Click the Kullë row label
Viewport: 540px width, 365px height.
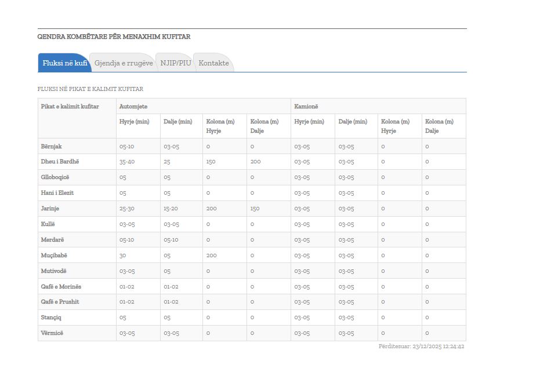pyautogui.click(x=48, y=224)
